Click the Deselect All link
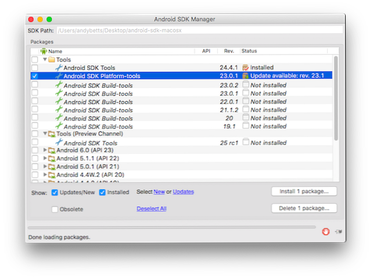Screen dimensions: 370x278 coord(151,208)
